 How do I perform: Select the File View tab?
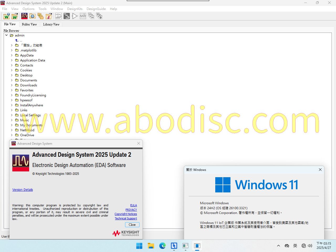tap(10, 24)
